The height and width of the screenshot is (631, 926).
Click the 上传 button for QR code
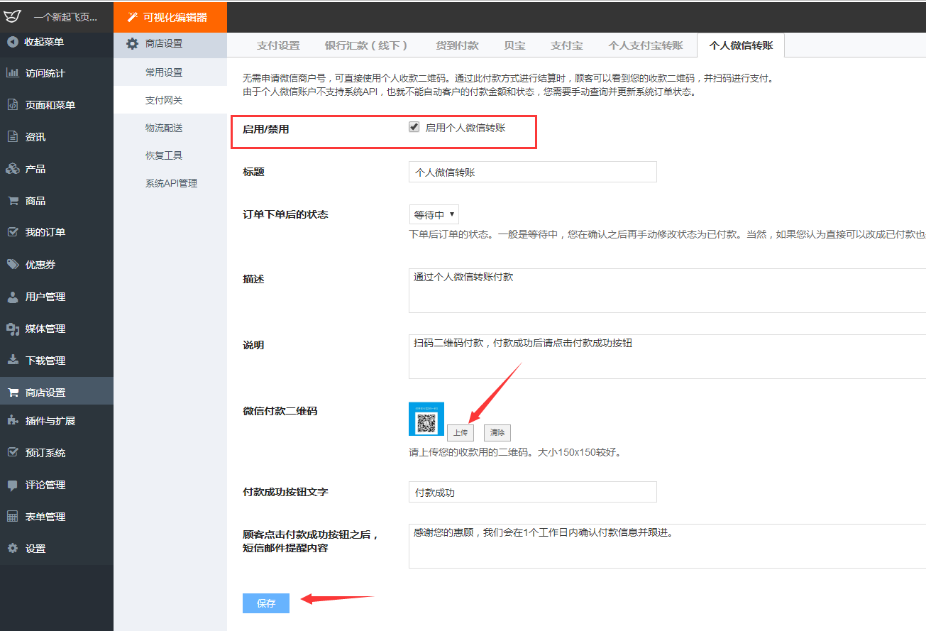460,432
